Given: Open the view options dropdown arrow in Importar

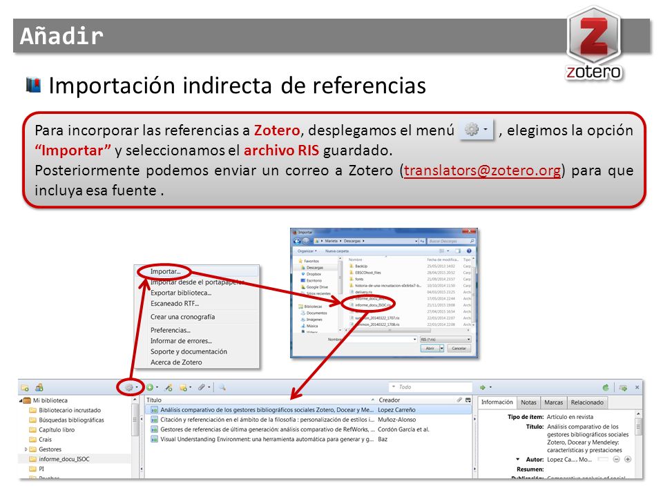Looking at the screenshot, I should point(448,251).
